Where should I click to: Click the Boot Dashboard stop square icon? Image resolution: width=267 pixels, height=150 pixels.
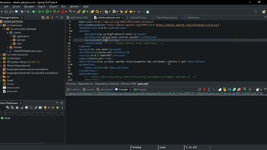click(17, 107)
